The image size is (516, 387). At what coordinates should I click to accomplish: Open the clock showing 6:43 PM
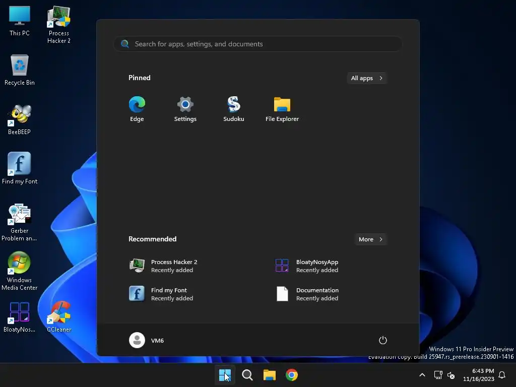click(479, 375)
